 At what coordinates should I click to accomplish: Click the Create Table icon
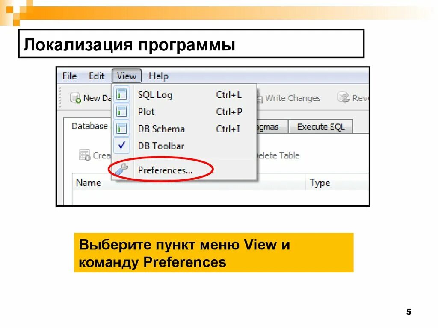pos(84,155)
